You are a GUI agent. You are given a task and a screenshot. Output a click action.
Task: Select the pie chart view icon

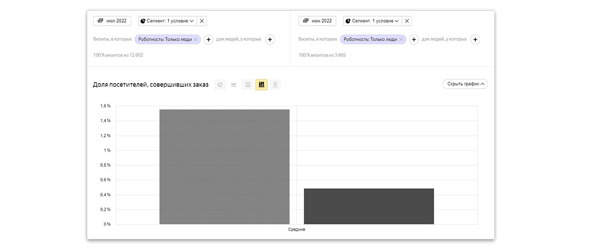(220, 84)
